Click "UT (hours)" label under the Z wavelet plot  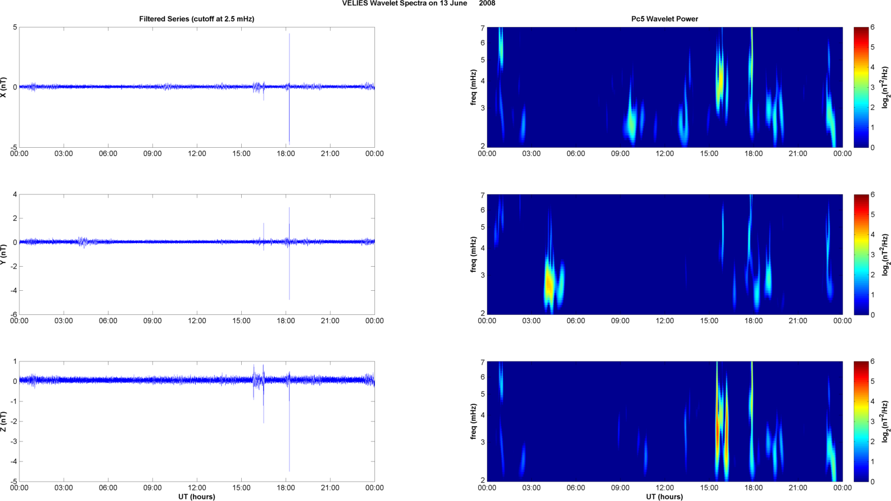pyautogui.click(x=665, y=497)
